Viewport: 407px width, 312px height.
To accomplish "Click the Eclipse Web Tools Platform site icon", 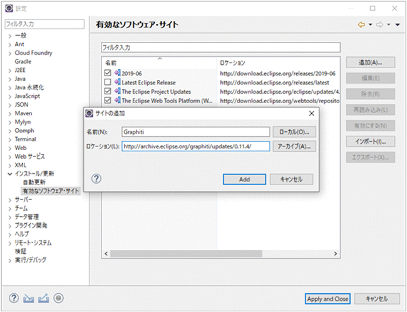I will click(x=117, y=100).
